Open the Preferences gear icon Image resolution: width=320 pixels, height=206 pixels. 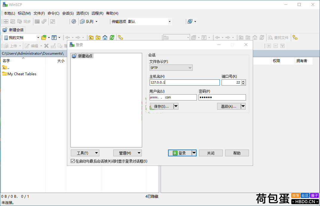74,21
